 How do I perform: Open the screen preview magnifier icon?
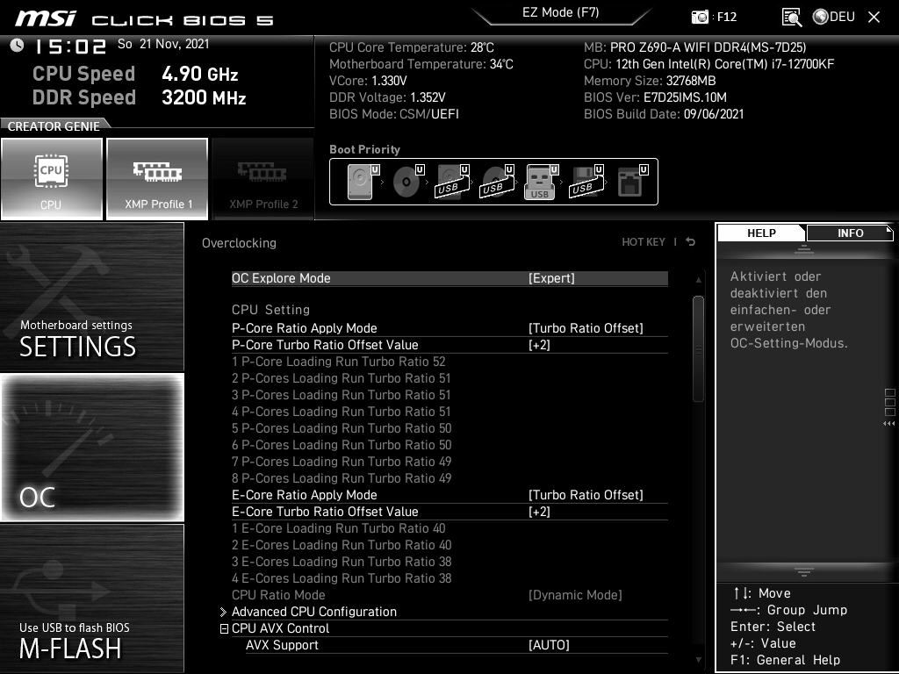(x=791, y=16)
